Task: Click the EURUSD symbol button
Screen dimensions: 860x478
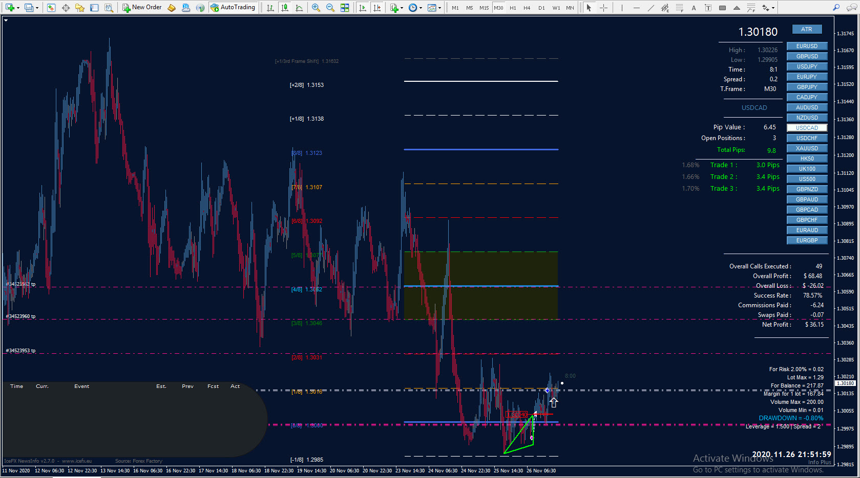Action: click(807, 46)
